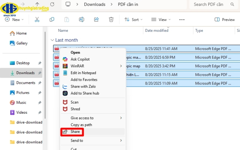240x150 pixels.
Task: Click the This PC monitor icon in breadcrumb
Action: pos(68,4)
